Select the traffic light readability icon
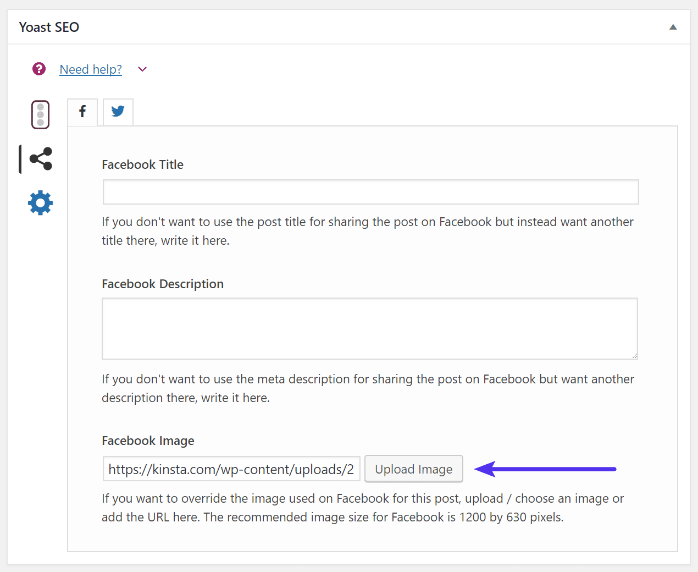698x572 pixels. (x=39, y=114)
